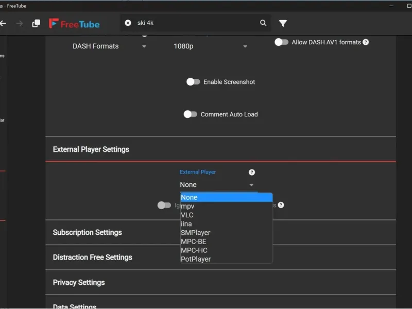412x309 pixels.
Task: Expand Subscription Settings section
Action: point(88,232)
